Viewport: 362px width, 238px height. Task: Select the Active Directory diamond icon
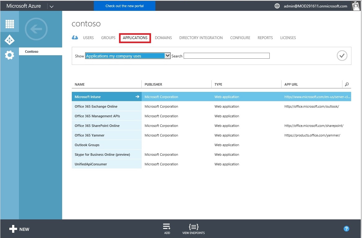pos(10,40)
